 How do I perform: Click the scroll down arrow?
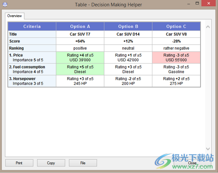[x=208, y=149]
